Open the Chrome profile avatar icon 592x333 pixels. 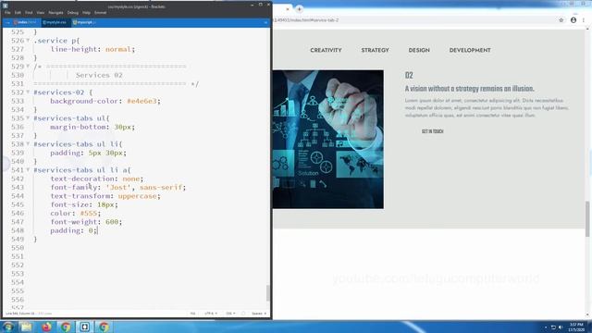pyautogui.click(x=573, y=20)
